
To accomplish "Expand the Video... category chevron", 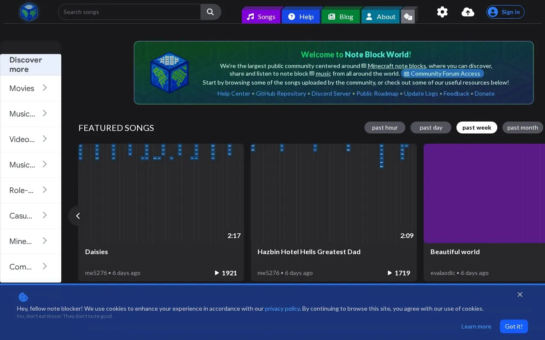I will coord(45,139).
